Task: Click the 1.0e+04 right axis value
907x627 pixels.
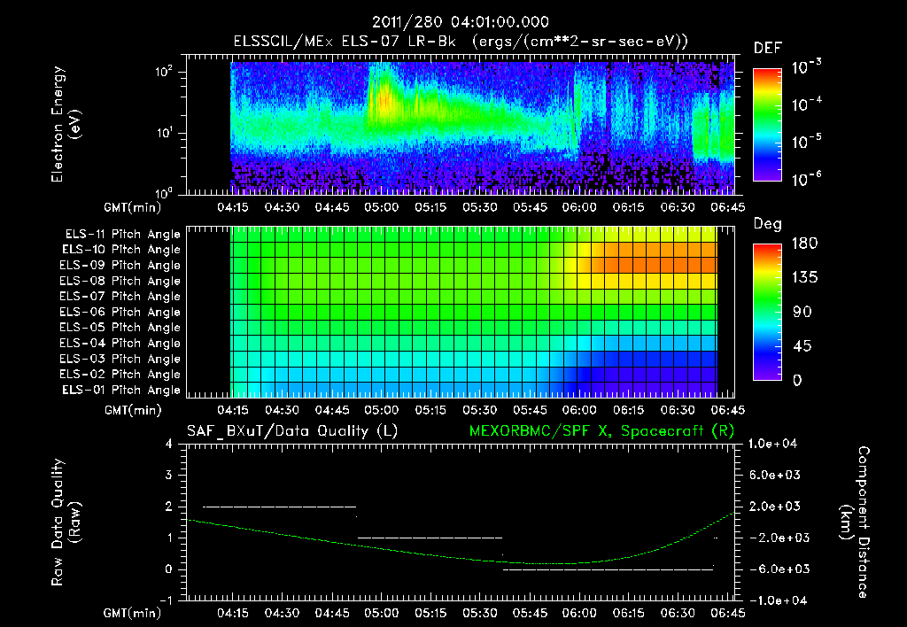Action: tap(772, 444)
